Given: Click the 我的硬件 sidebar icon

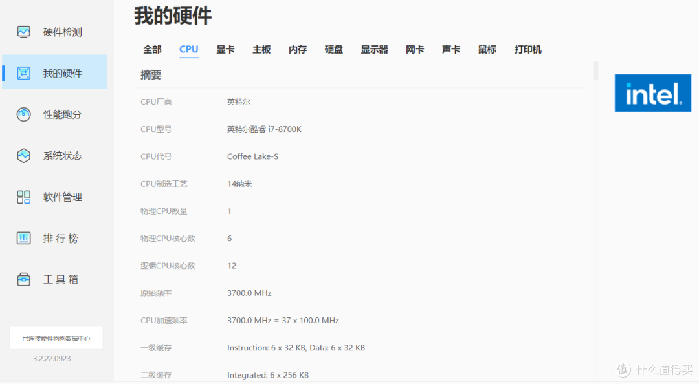Looking at the screenshot, I should point(23,72).
